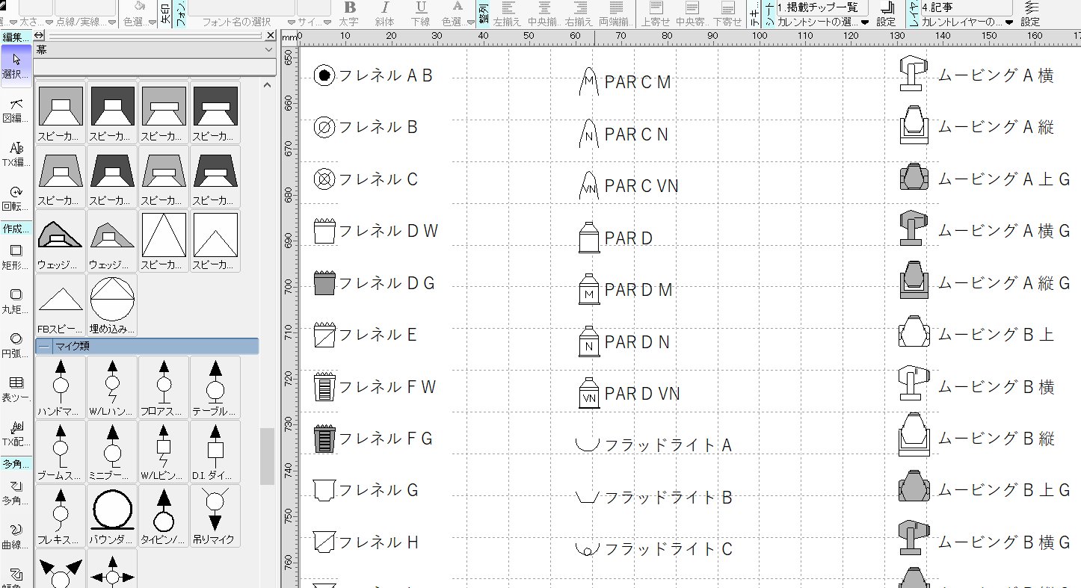Choose the 円弧 arc tool

(x=16, y=344)
